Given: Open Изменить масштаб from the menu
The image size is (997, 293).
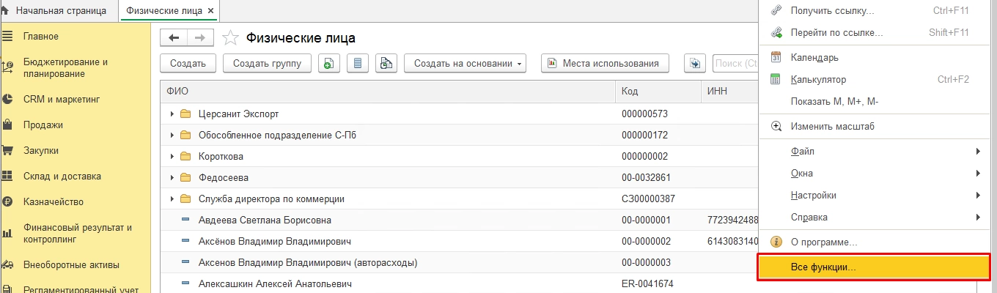Looking at the screenshot, I should click(832, 127).
